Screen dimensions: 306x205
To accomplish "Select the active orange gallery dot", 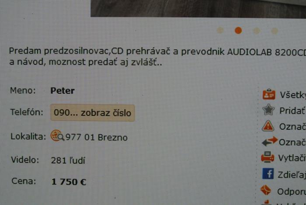I will [x=238, y=31].
